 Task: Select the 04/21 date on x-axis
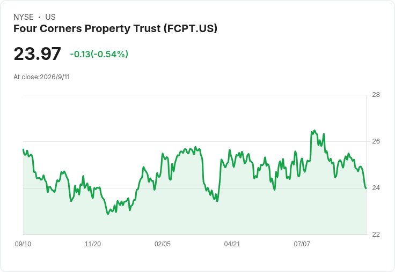pyautogui.click(x=232, y=244)
